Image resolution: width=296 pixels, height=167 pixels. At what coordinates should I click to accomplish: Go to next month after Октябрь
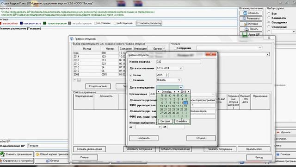tap(175, 92)
